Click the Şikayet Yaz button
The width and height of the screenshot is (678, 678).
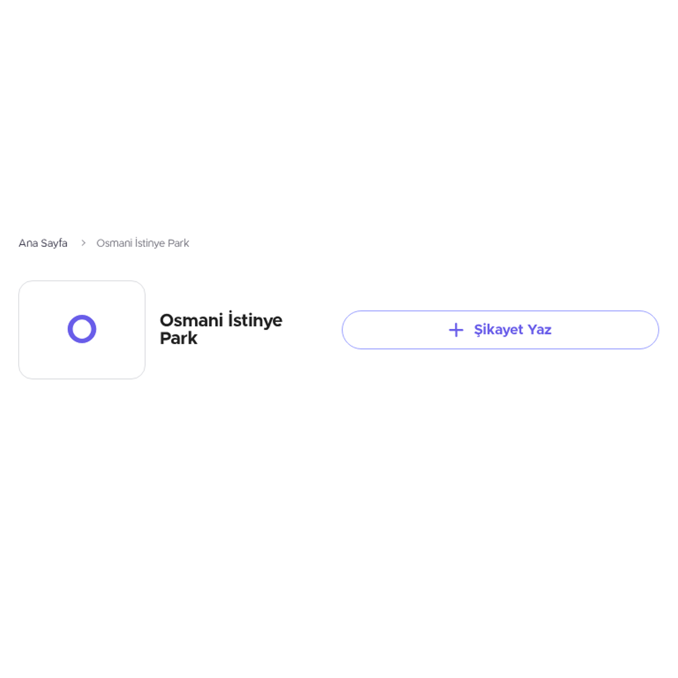click(500, 330)
